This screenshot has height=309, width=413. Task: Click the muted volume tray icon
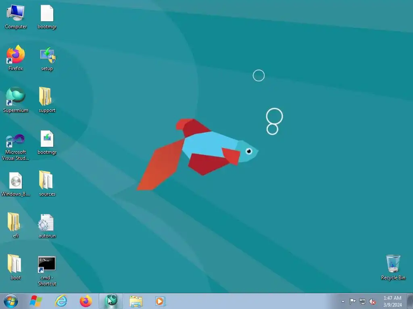coord(372,302)
